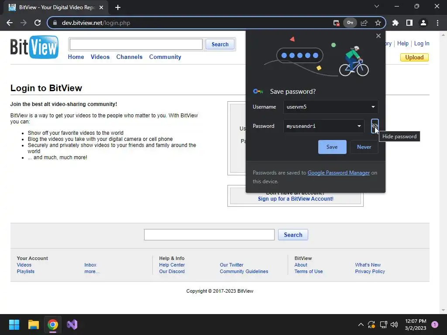The height and width of the screenshot is (335, 447).
Task: Click the yellow Upload button
Action: pos(414,57)
